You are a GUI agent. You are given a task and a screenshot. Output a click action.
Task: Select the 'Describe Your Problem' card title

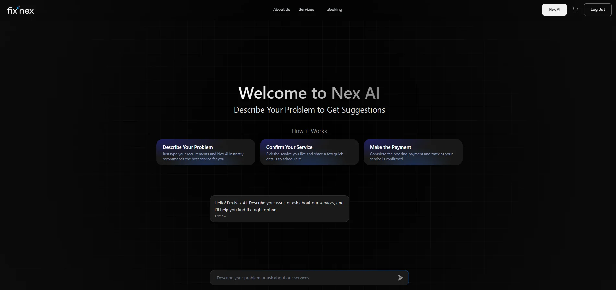click(188, 147)
